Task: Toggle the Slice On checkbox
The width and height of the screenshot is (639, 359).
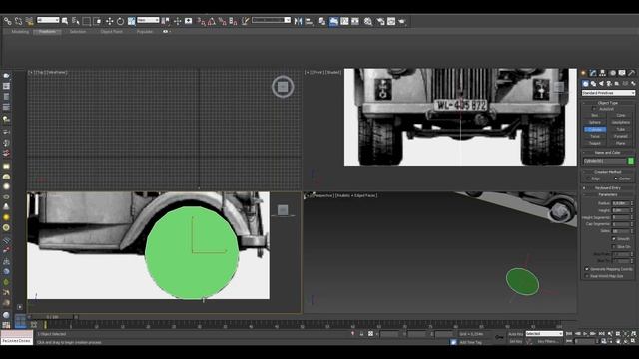Action: [614, 247]
